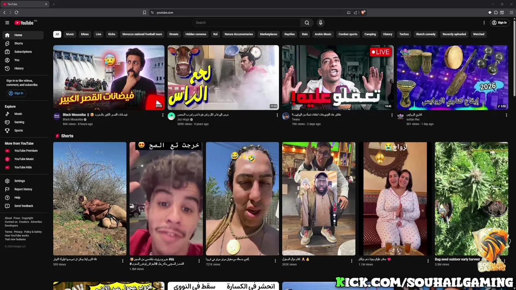Screen dimensions: 516x290
Task: Open the soltan Rec 2026 music thumbnail
Action: [x=452, y=77]
